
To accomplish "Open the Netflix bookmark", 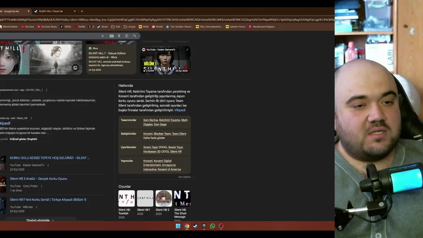I will coord(80,26).
